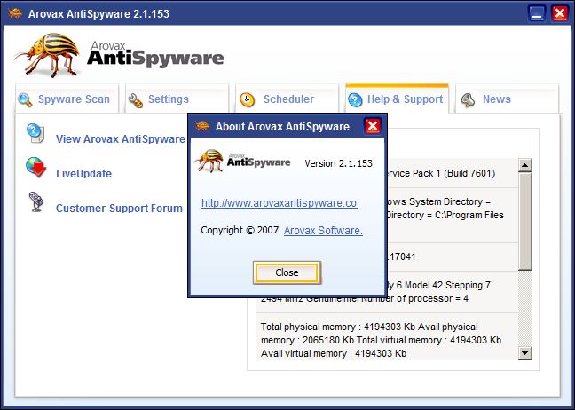This screenshot has width=575, height=410.
Task: Click the LiveUpdate globe arrow icon
Action: pyautogui.click(x=36, y=168)
